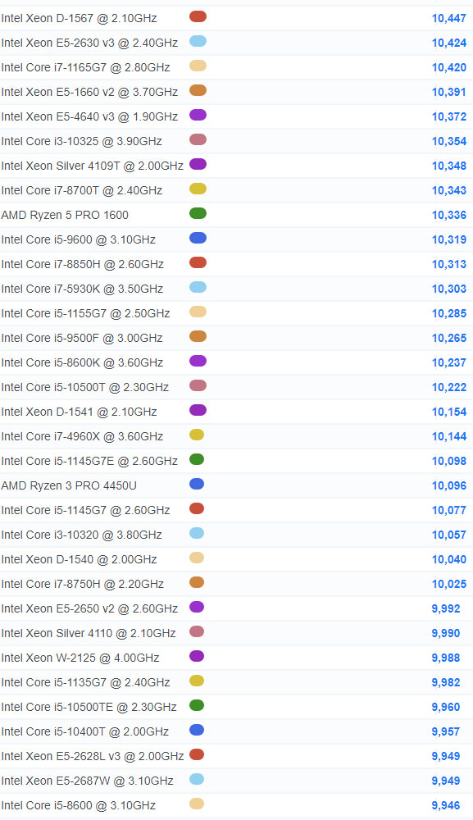The height and width of the screenshot is (820, 473).
Task: Select Intel Core i7-4960X @ 3.60GHz
Action: 82,436
